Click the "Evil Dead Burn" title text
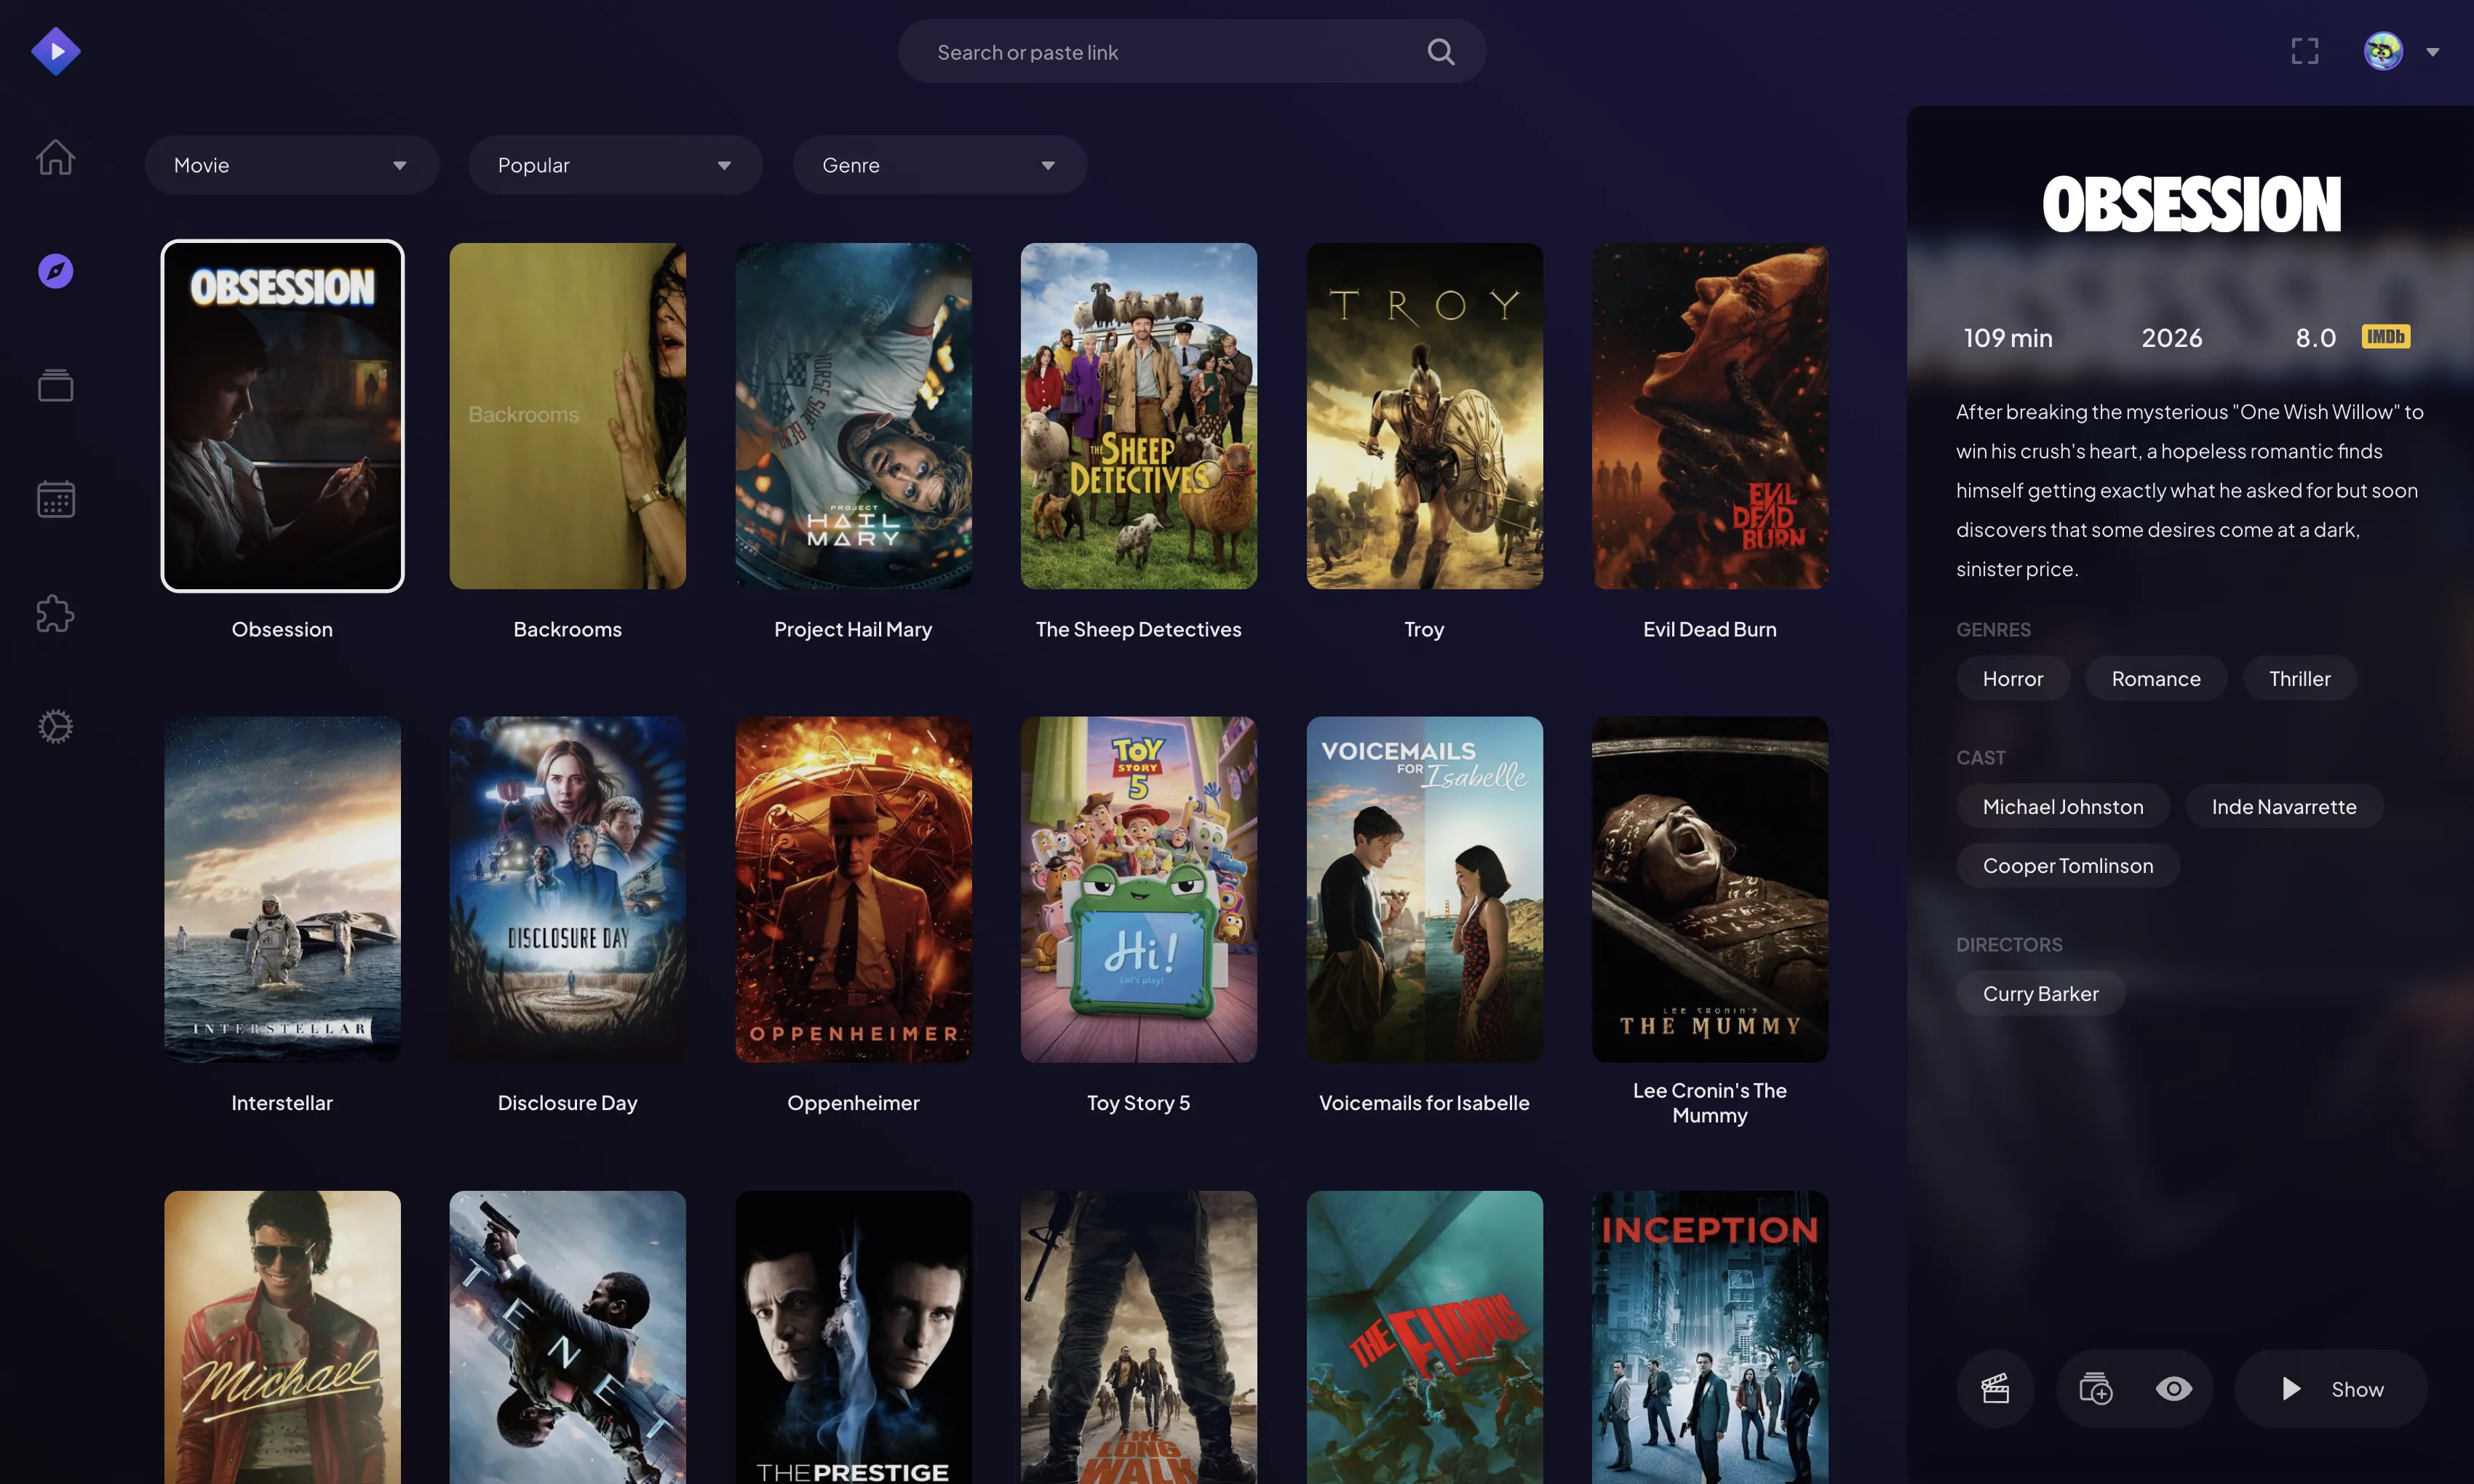This screenshot has height=1484, width=2474. [1710, 629]
